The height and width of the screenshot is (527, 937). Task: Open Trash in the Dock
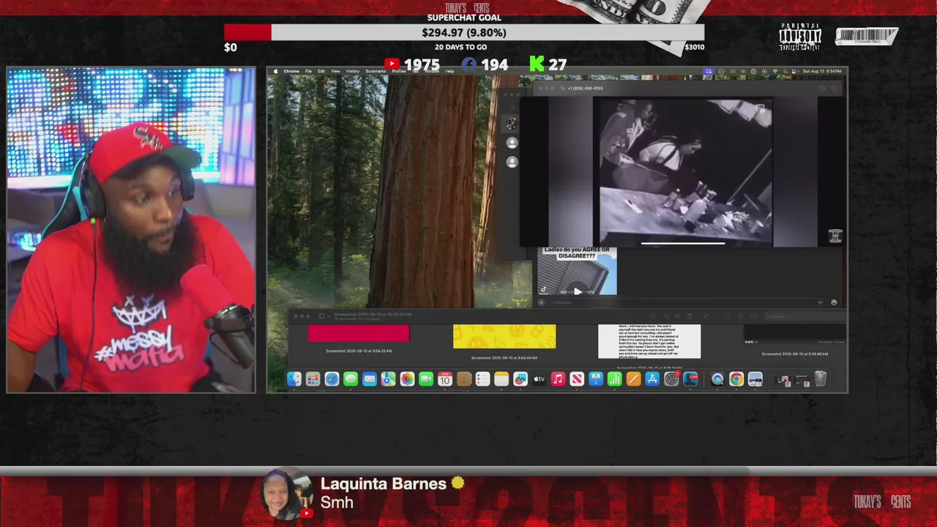point(821,378)
